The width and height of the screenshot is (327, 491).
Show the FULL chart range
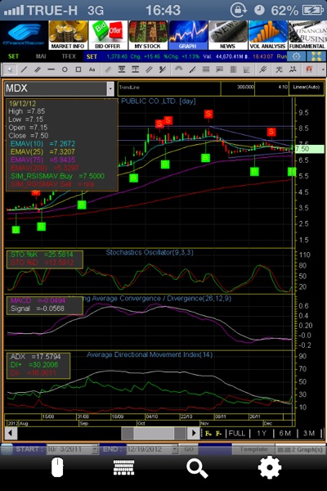click(x=237, y=434)
